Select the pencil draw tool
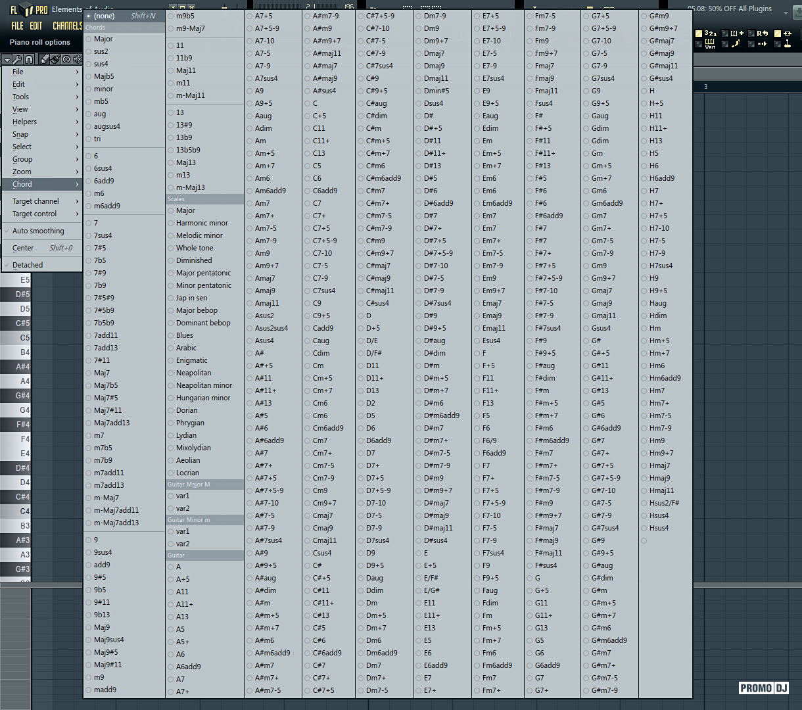Viewport: 802px width, 710px height. coord(45,59)
